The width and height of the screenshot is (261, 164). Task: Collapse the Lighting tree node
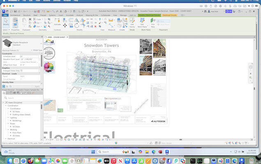pyautogui.click(x=8, y=118)
